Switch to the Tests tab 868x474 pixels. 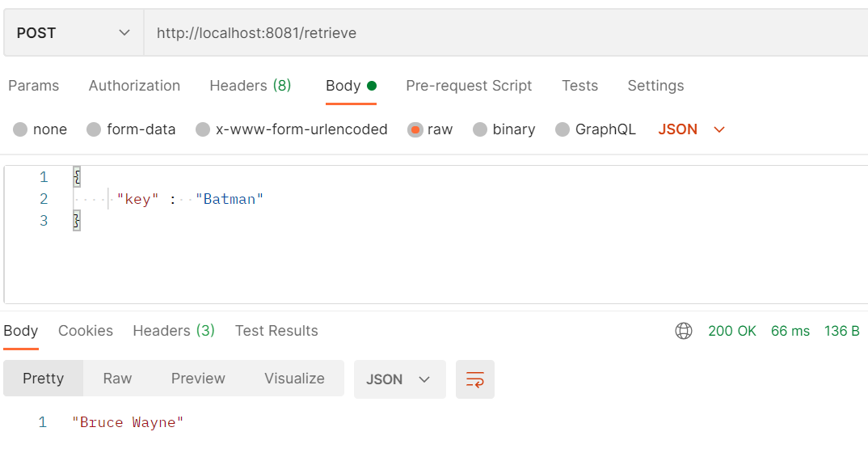pyautogui.click(x=579, y=86)
